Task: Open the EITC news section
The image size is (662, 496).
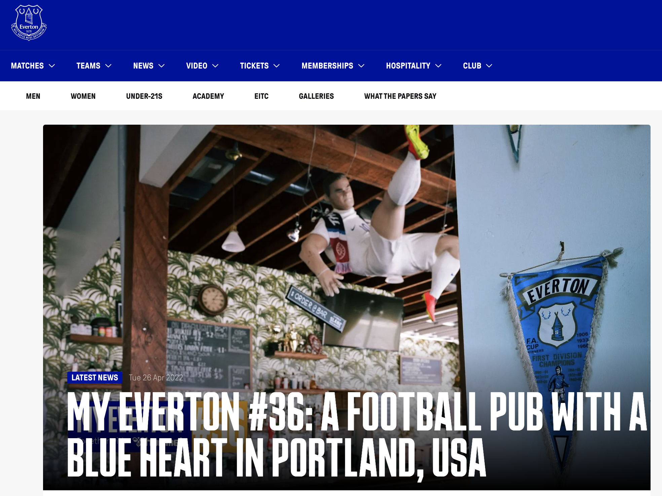Action: [x=261, y=96]
